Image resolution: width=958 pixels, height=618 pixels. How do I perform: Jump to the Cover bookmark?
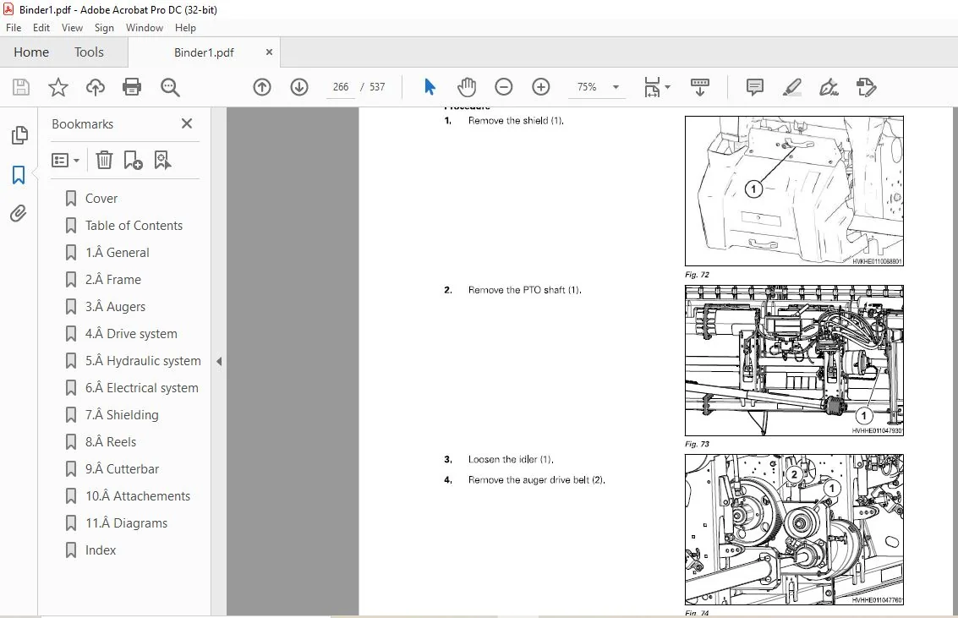coord(101,199)
